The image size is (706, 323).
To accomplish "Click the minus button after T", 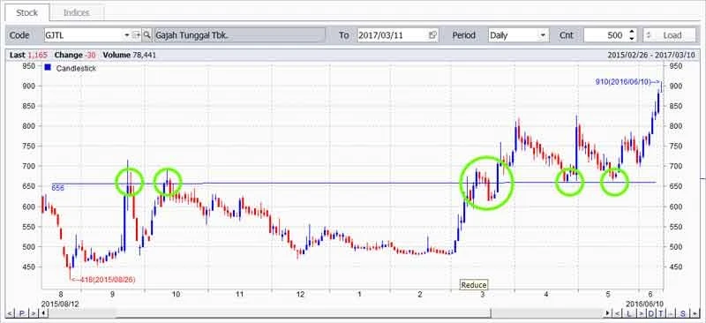I will pos(671,313).
